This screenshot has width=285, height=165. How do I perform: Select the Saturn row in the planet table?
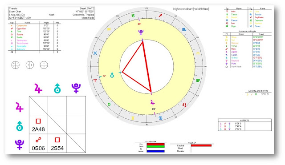pyautogui.click(x=247, y=55)
